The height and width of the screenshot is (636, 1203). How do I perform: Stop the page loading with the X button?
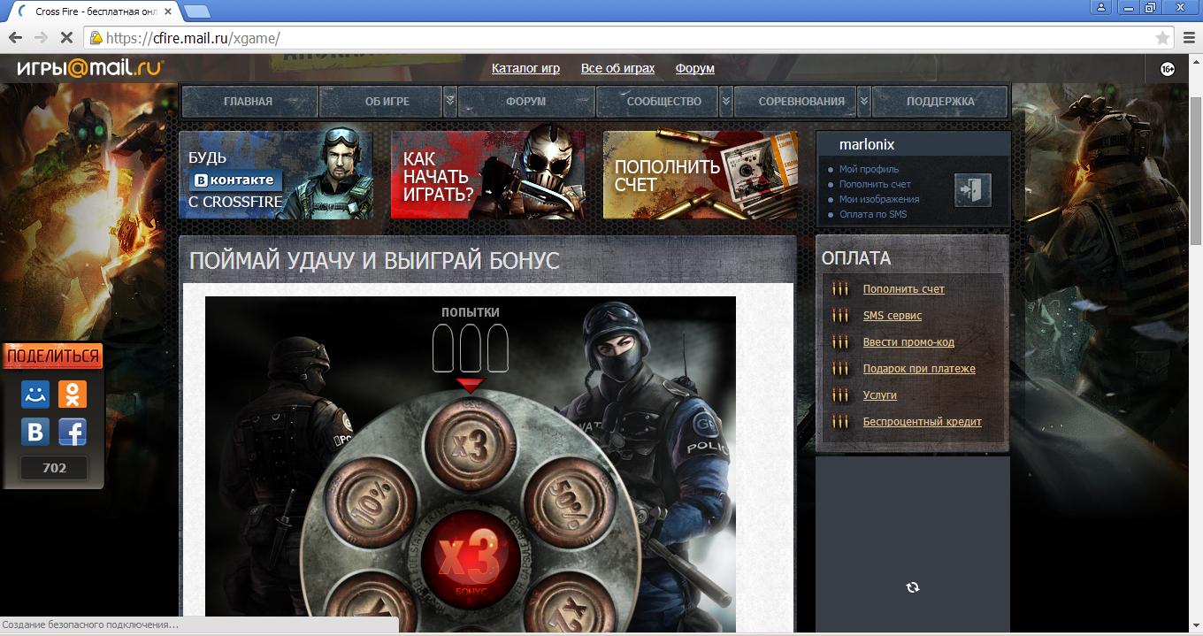coord(67,38)
